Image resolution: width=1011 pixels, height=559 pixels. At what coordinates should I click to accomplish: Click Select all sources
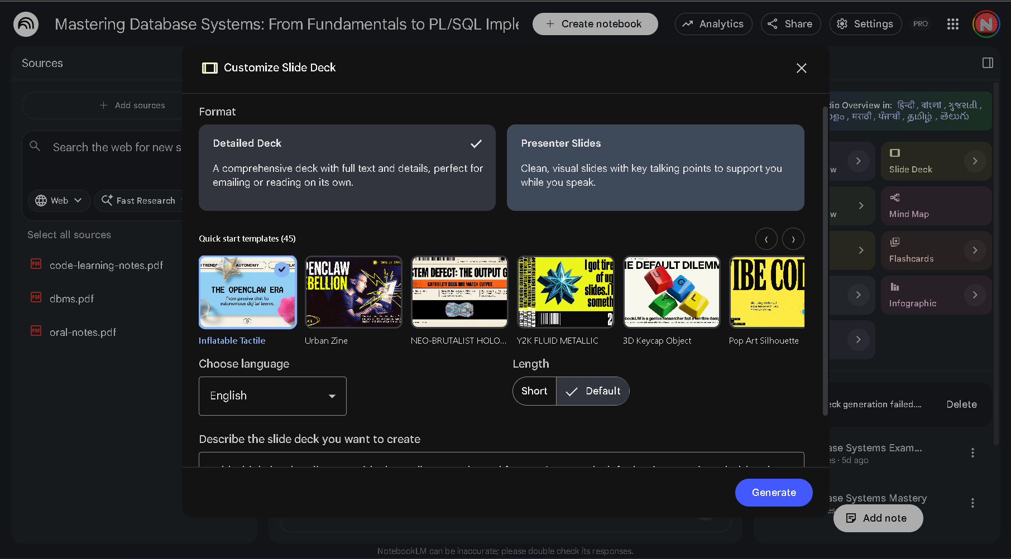69,235
